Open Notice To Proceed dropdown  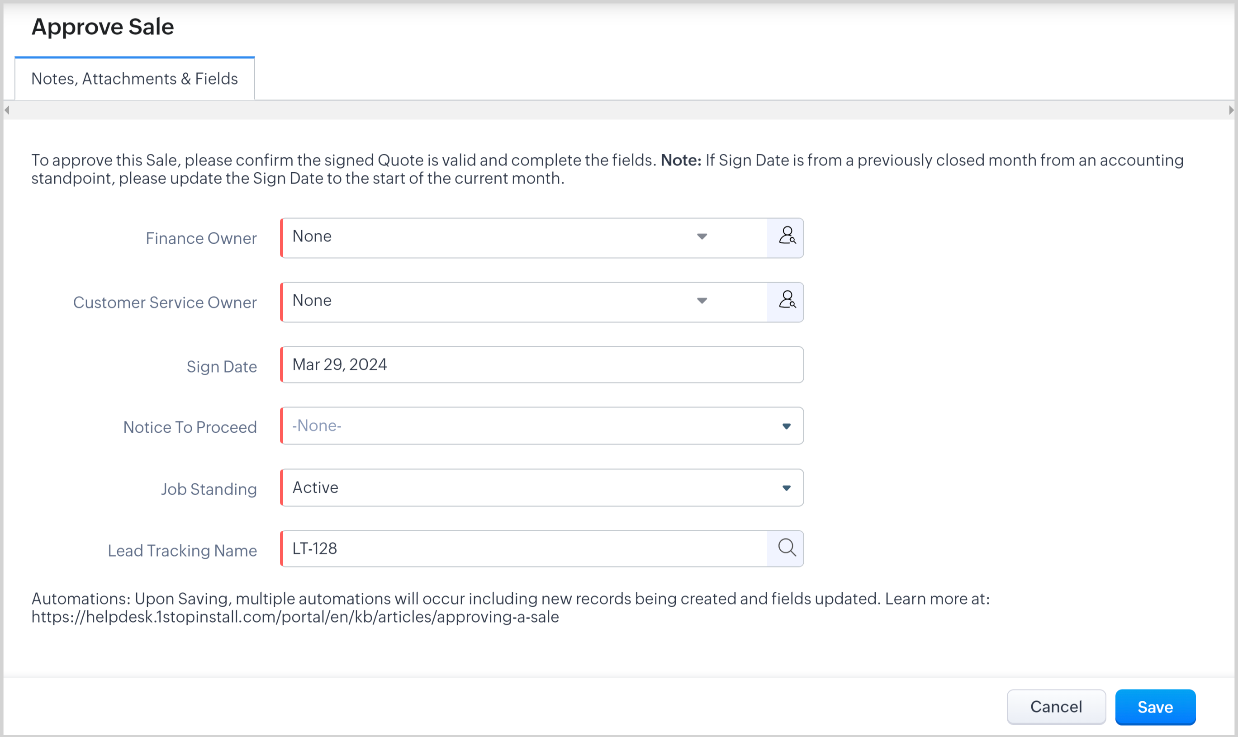pos(541,425)
